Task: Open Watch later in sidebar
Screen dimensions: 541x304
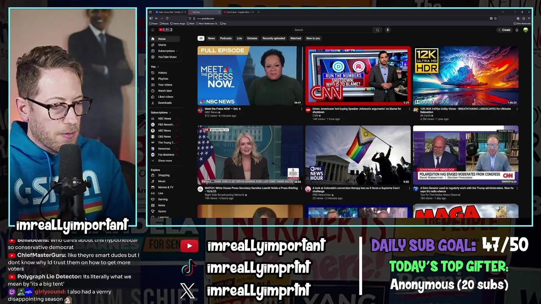Action: click(x=165, y=91)
